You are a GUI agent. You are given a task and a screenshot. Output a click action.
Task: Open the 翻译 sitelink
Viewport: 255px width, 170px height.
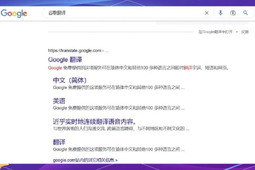coord(59,142)
